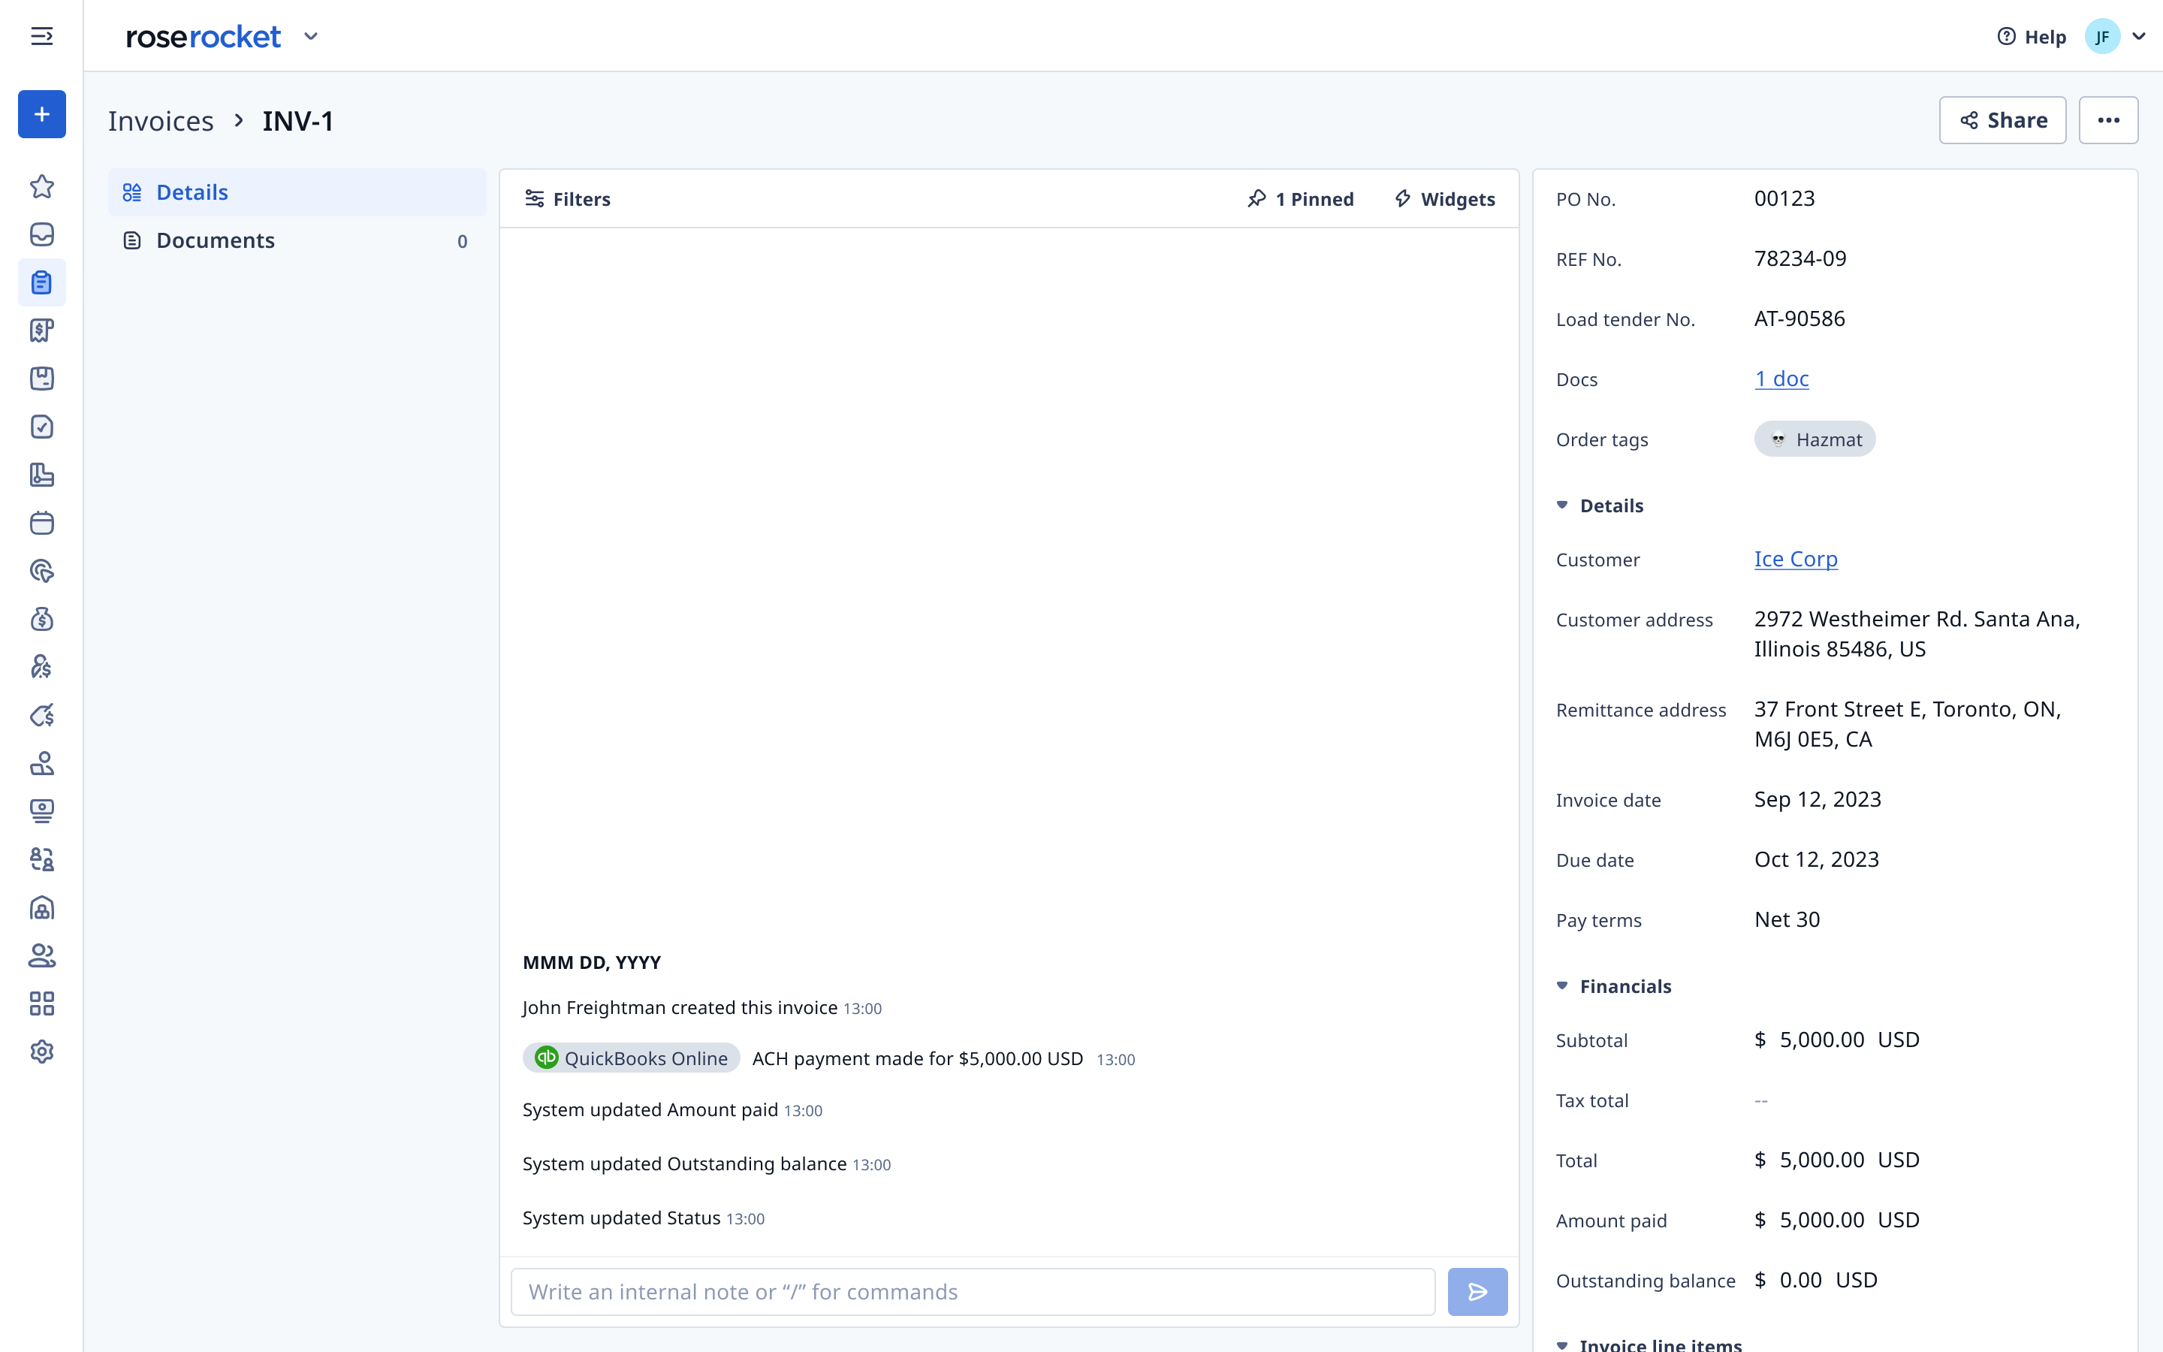Toggle the hamburger sidebar menu icon
Screen dimensions: 2163x1352
click(42, 36)
